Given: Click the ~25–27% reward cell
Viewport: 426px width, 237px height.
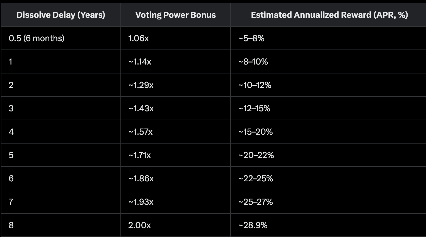Looking at the screenshot, I should (x=328, y=202).
